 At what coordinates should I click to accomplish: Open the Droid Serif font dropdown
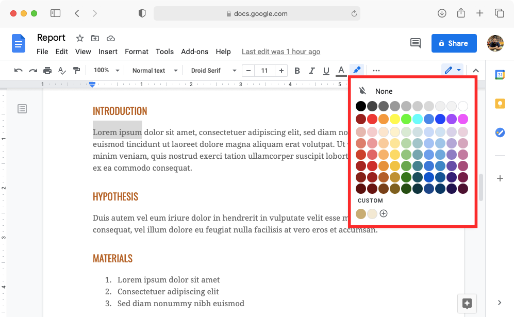(x=212, y=70)
